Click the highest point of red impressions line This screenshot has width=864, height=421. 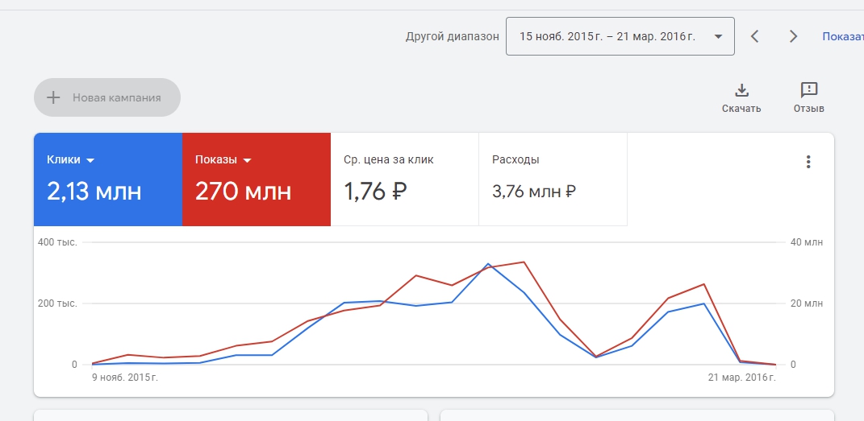coord(524,262)
